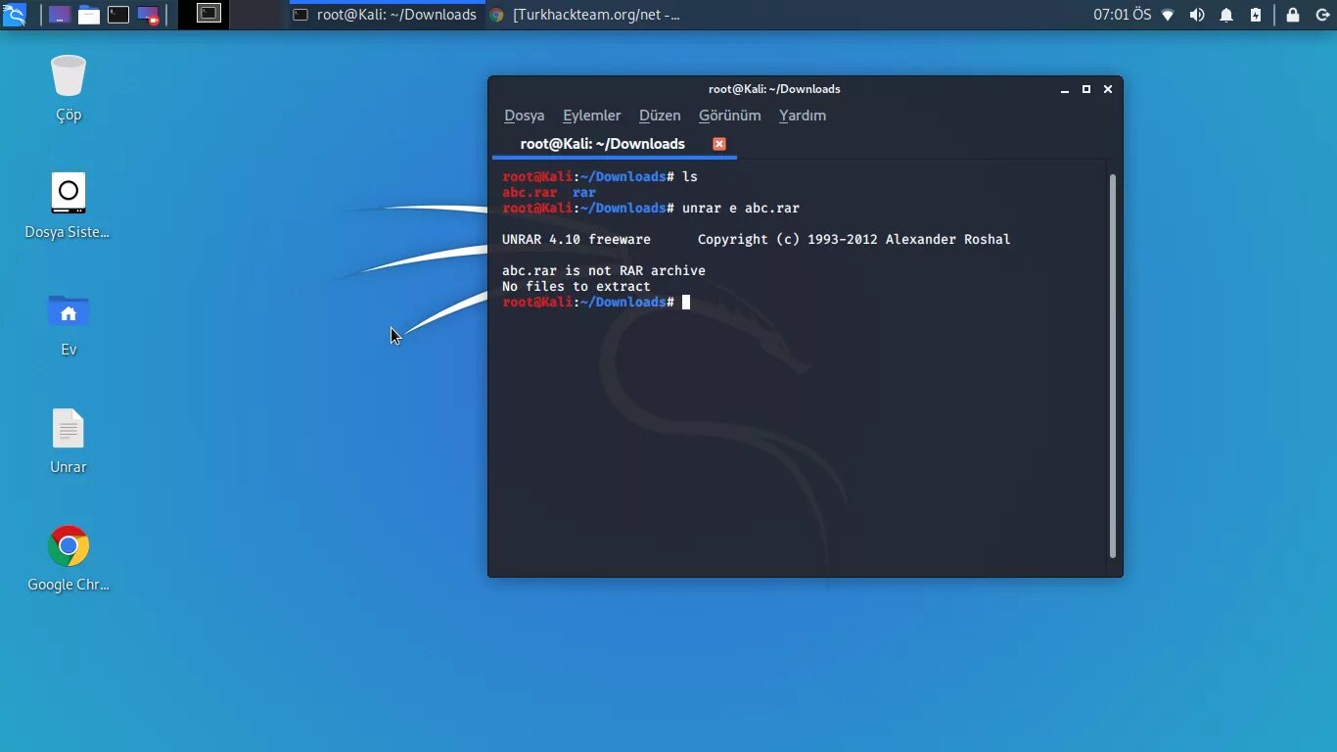Viewport: 1337px width, 752px height.
Task: Lock the screen with padlock icon
Action: pos(1293,15)
